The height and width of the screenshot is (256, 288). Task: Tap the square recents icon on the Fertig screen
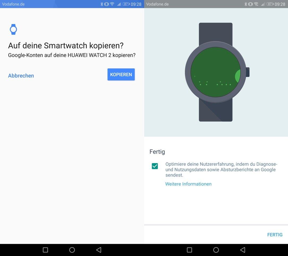pyautogui.click(x=189, y=250)
